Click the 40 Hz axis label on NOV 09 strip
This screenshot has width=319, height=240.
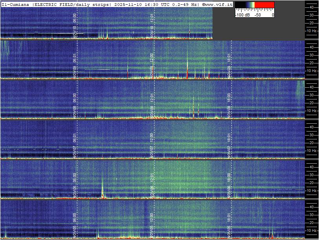[x=312, y=47]
